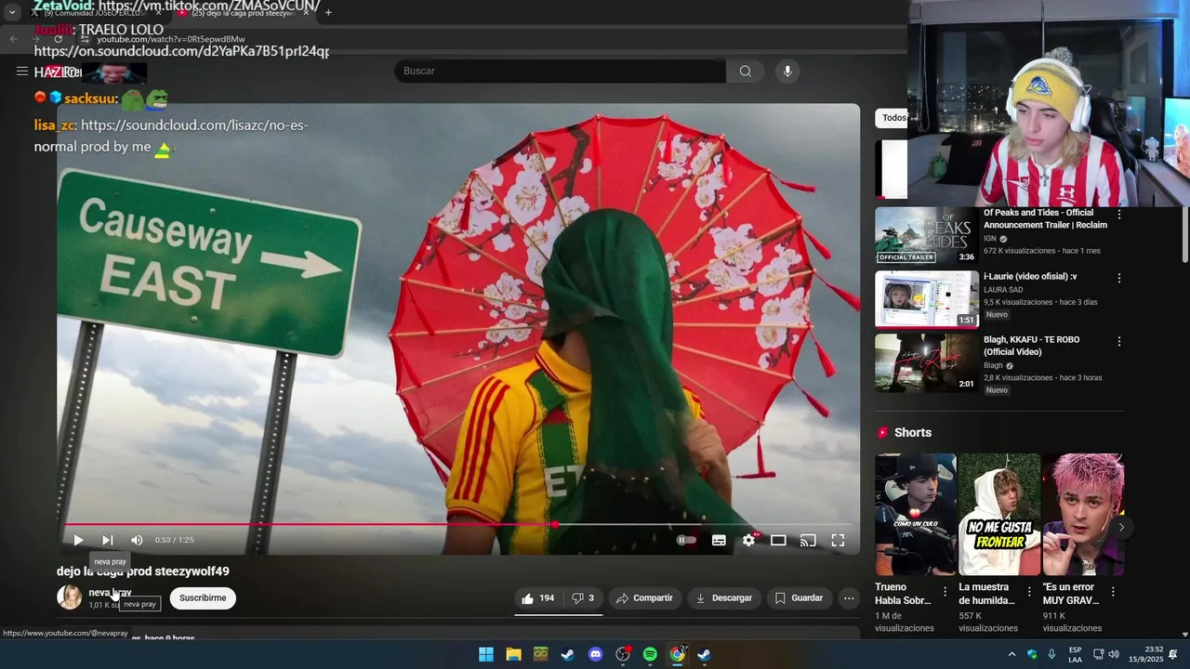Open neva pray channel avatar
The height and width of the screenshot is (669, 1190).
70,597
